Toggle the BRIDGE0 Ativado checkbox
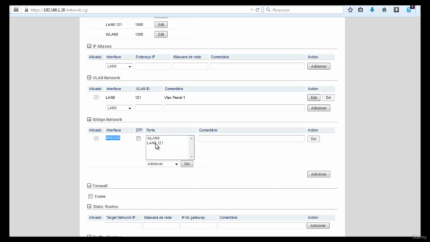 [96, 138]
